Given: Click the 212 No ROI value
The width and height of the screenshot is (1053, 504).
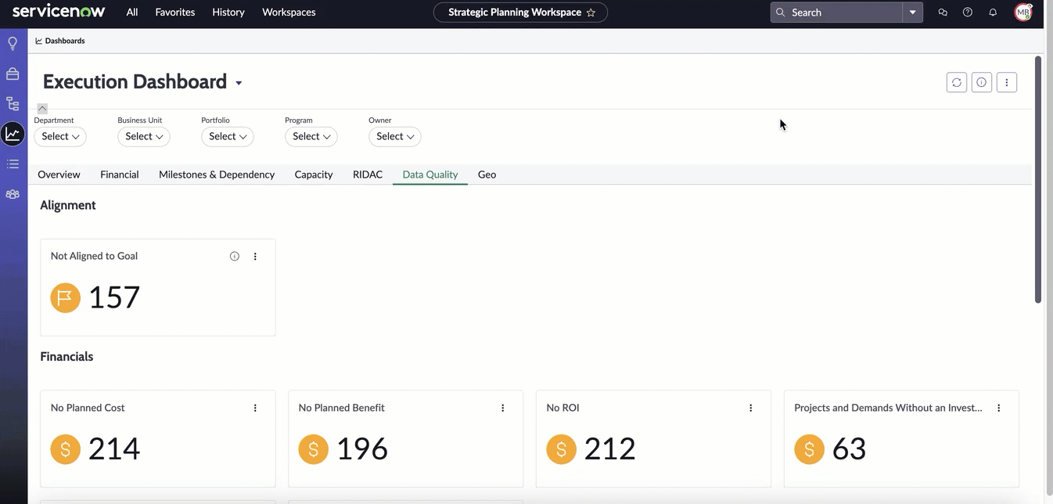Looking at the screenshot, I should click(x=610, y=449).
